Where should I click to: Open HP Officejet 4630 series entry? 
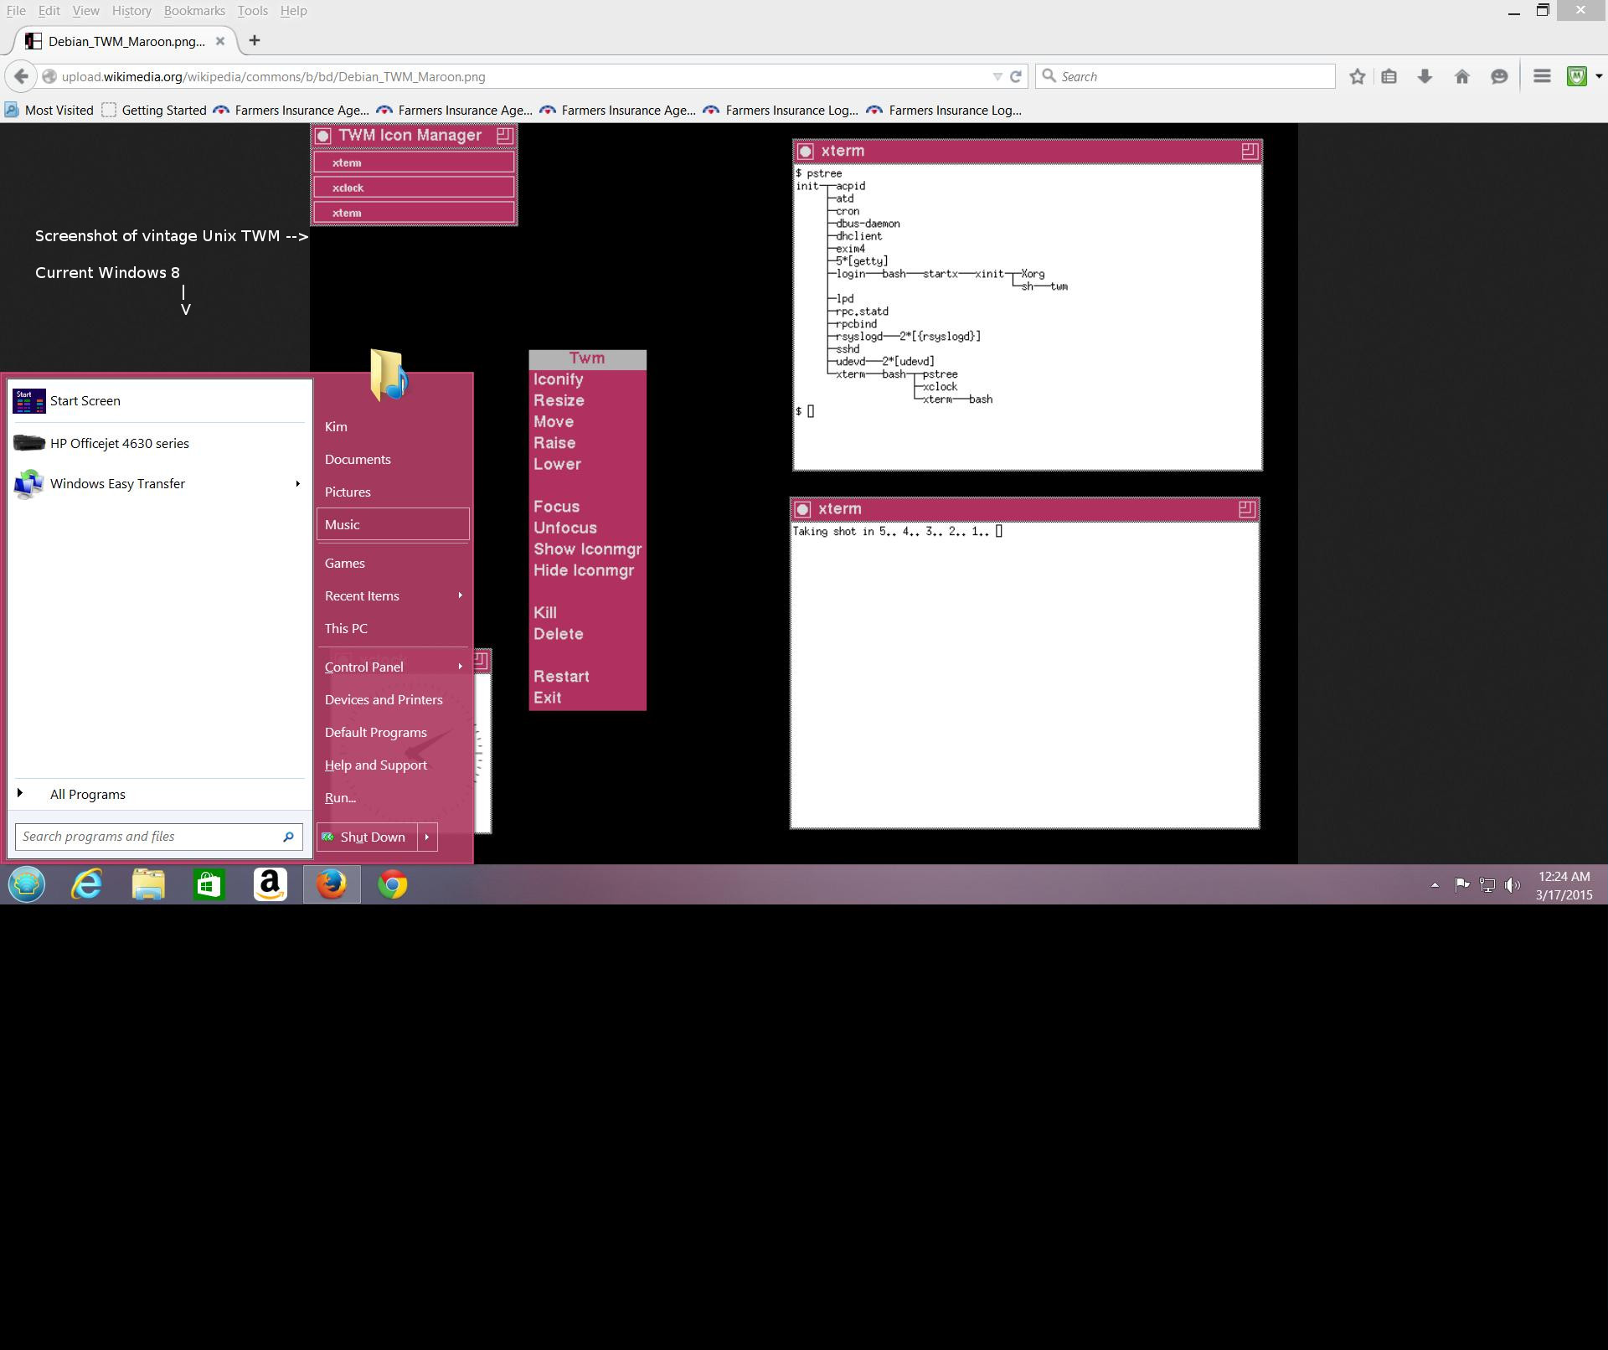tap(159, 443)
